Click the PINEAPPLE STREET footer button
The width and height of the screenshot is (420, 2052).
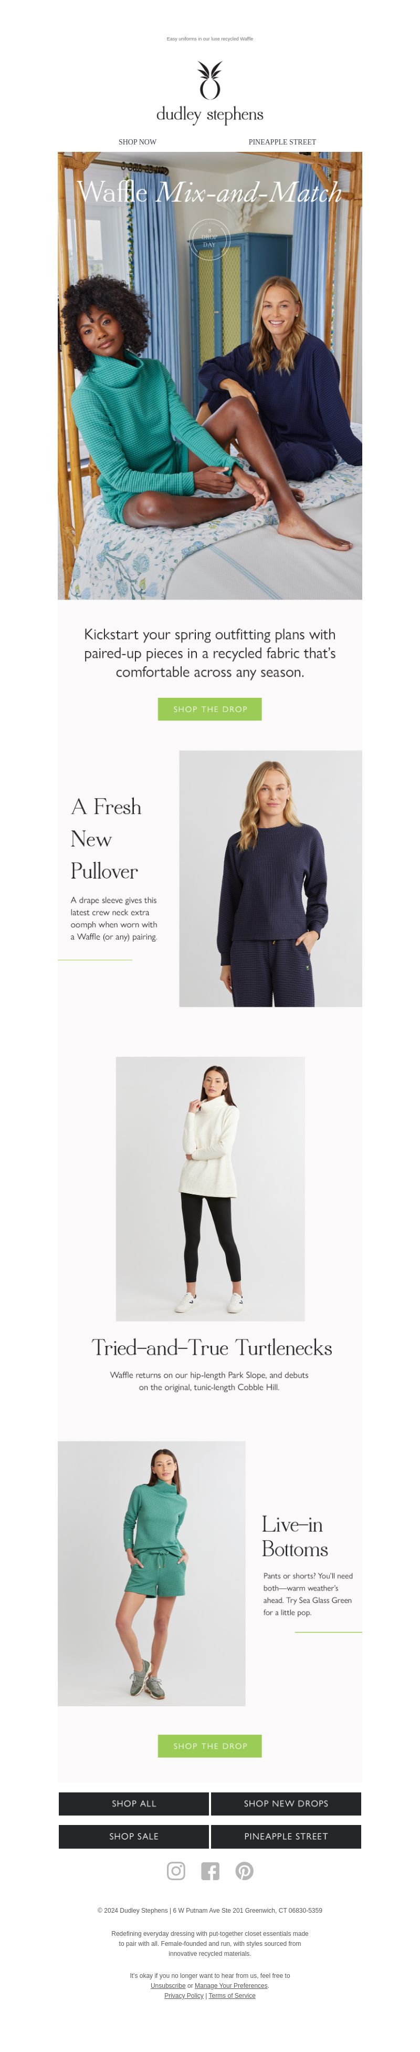pyautogui.click(x=286, y=1836)
